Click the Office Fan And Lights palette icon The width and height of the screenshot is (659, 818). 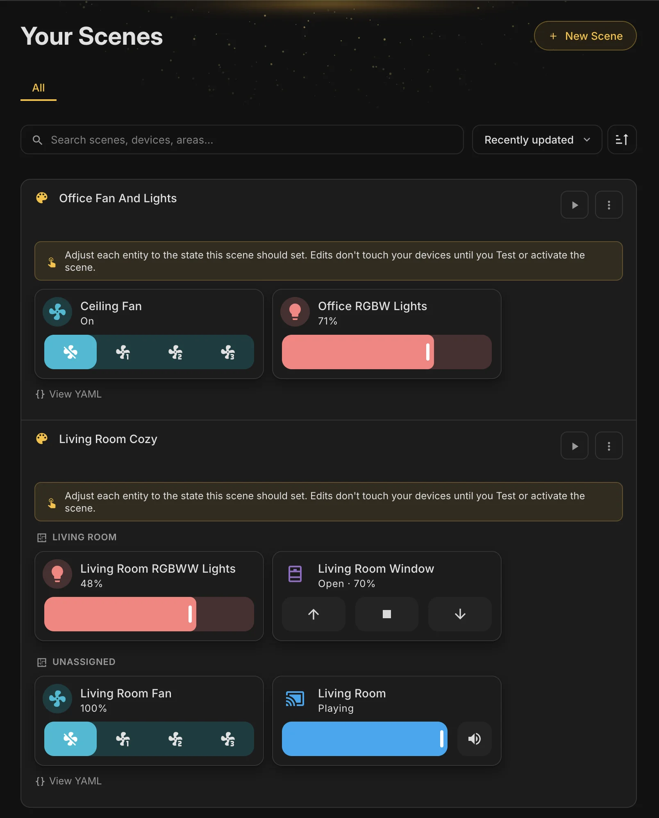42,198
